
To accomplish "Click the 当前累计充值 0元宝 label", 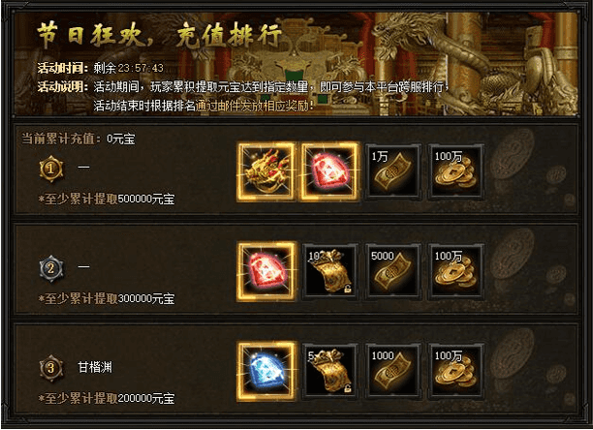I will (x=78, y=138).
